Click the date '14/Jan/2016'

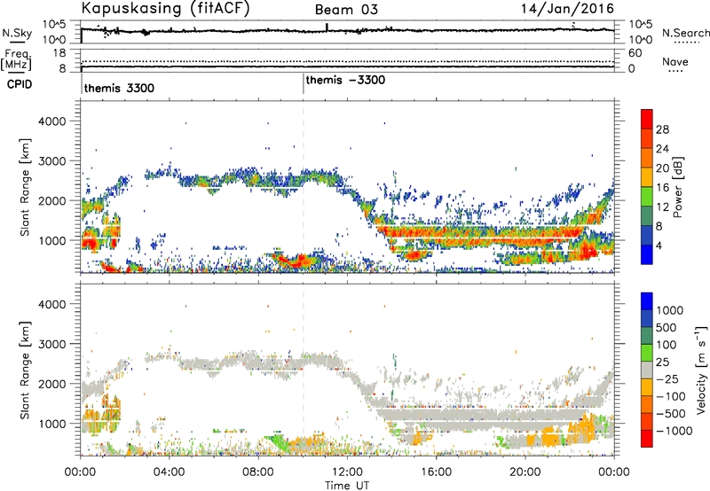tap(567, 9)
